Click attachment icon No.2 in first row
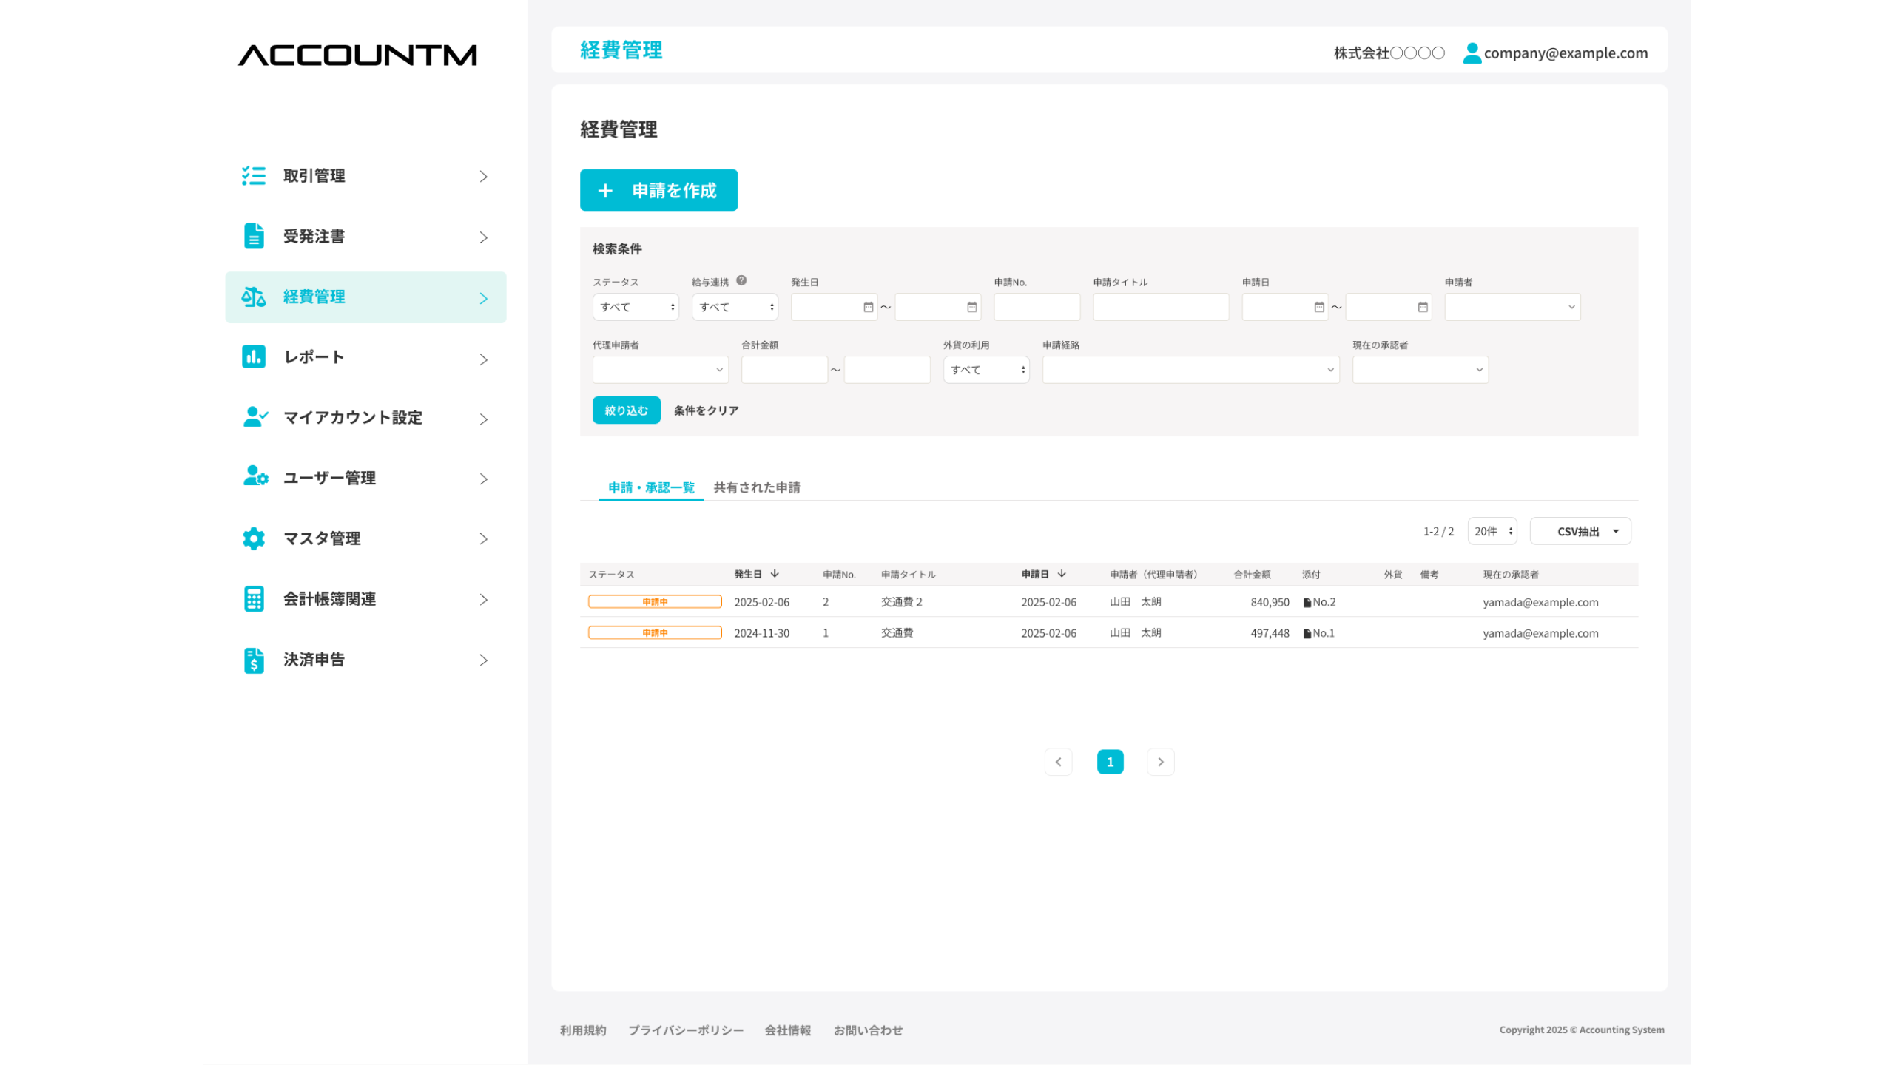Screen dimensions: 1894x1065 coord(1307,603)
